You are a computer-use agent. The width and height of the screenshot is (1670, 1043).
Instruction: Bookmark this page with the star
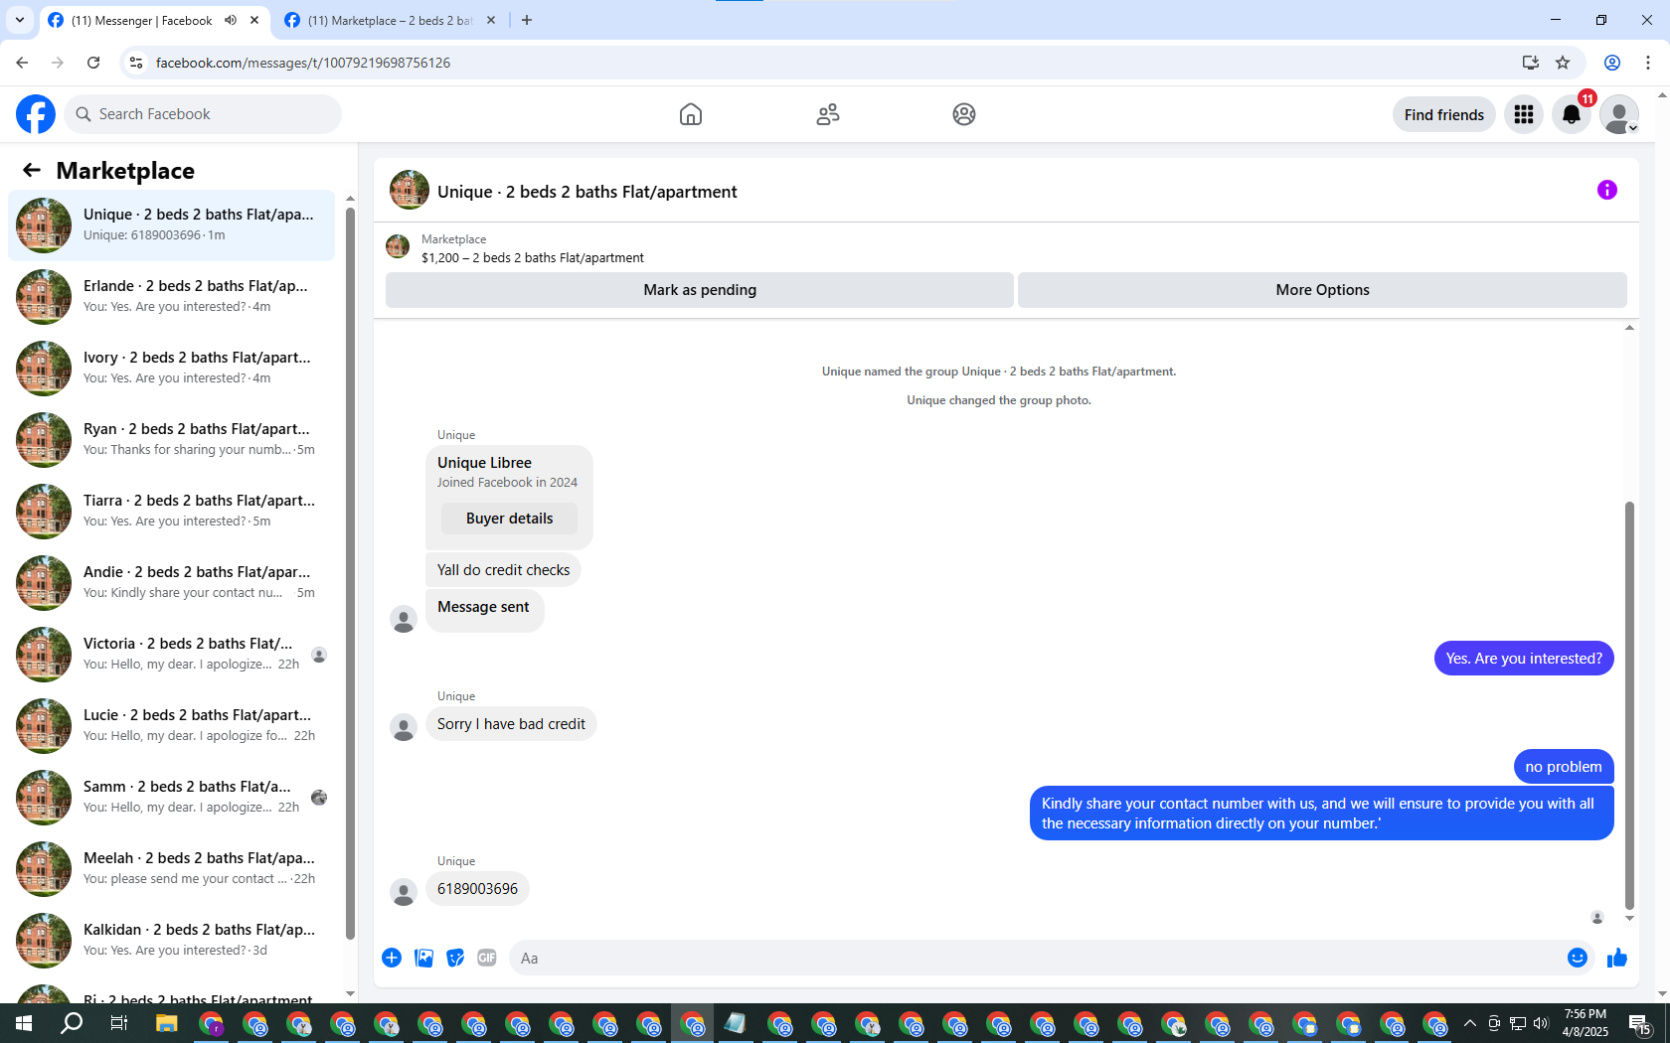point(1563,63)
